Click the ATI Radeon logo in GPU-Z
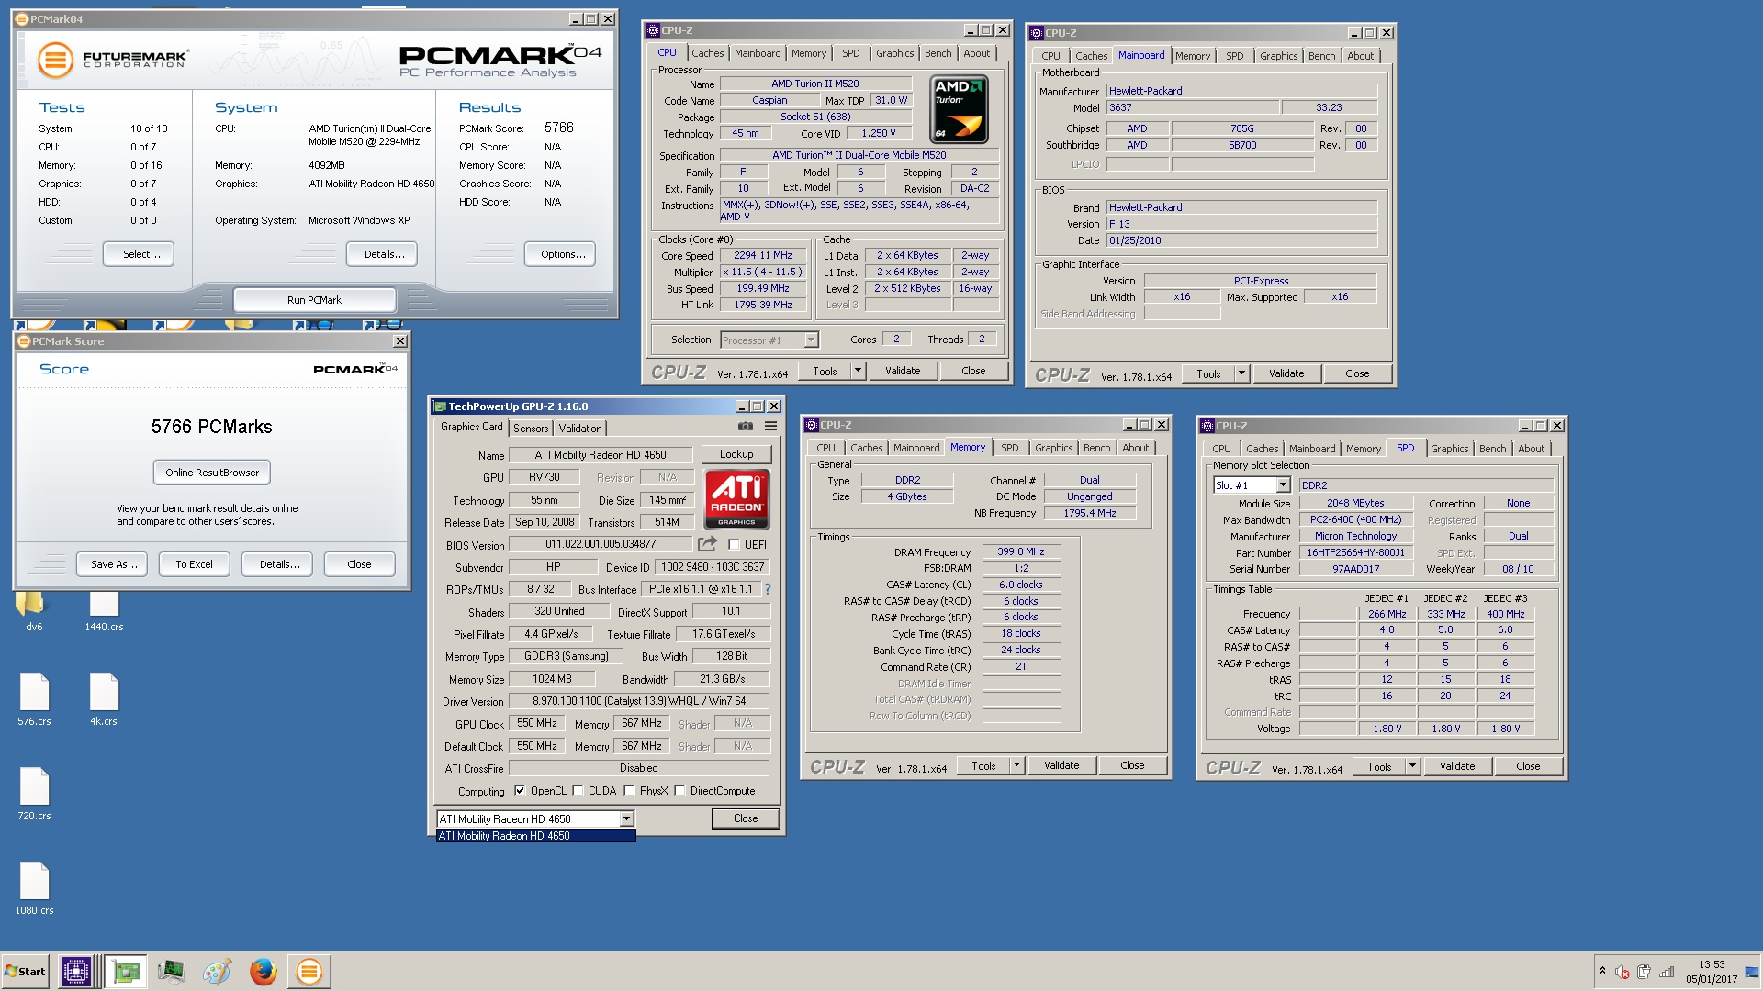The width and height of the screenshot is (1763, 991). [736, 499]
